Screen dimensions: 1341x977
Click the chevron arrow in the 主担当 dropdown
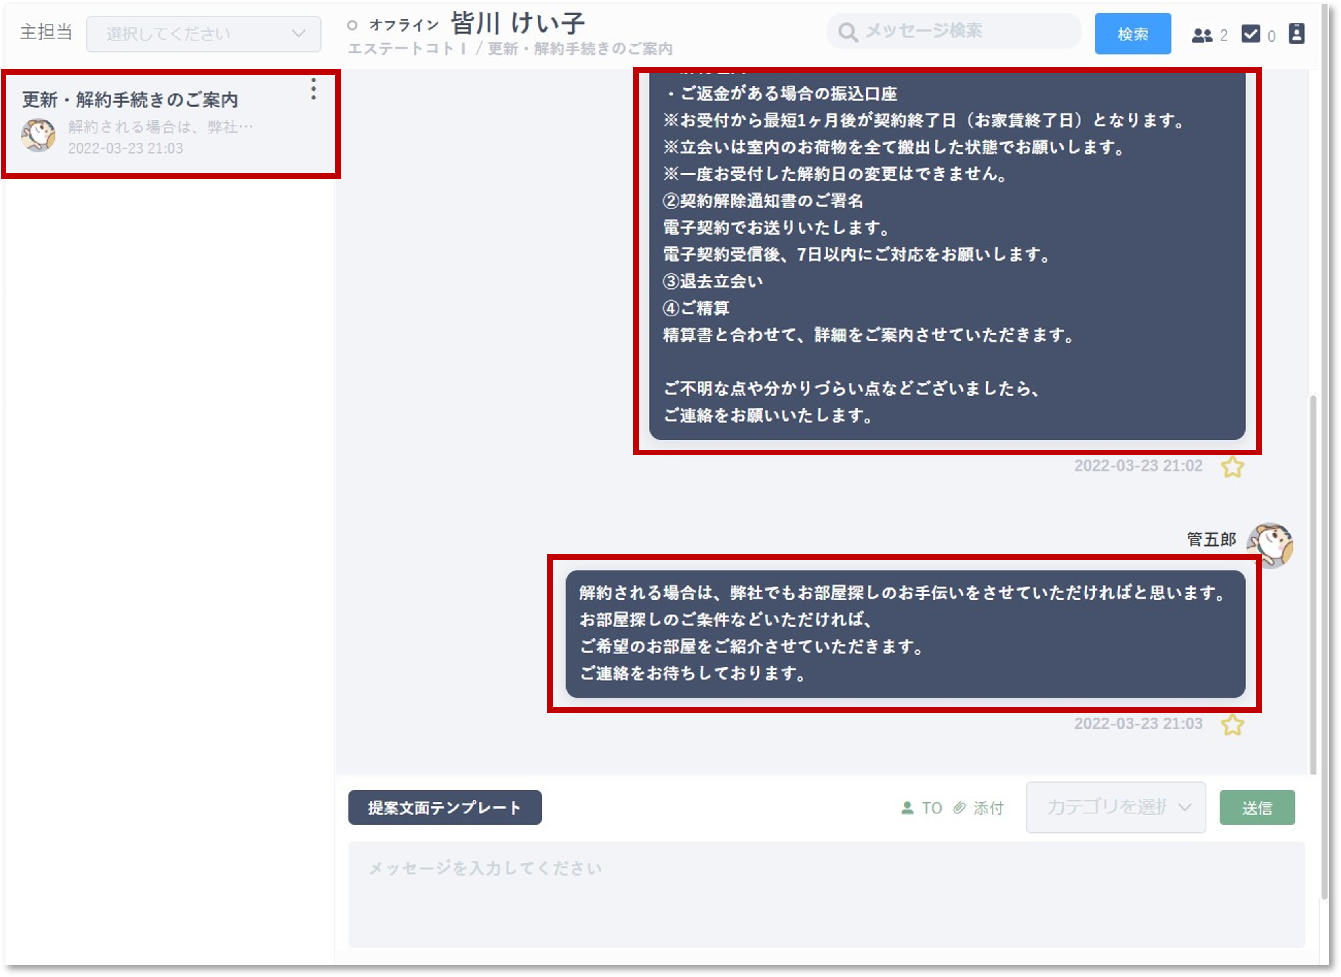click(298, 34)
